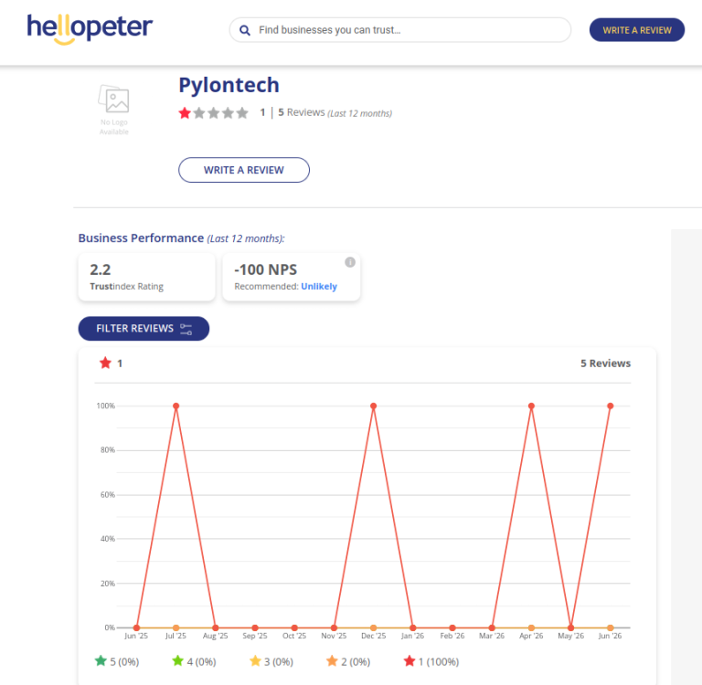Click the green star icon in the 5 star legend
Screen dimensions: 702x685
tap(101, 661)
